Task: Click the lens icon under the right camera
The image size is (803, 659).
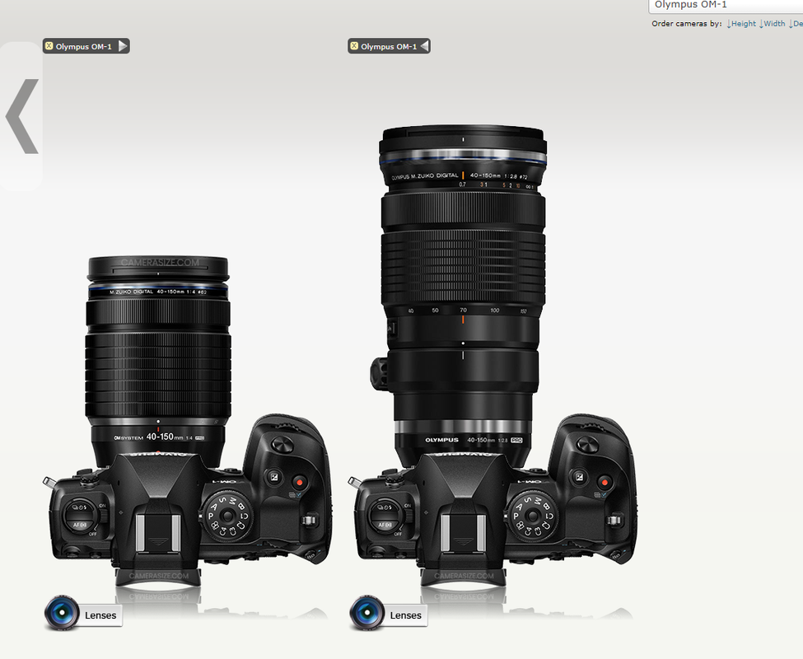Action: pos(367,612)
